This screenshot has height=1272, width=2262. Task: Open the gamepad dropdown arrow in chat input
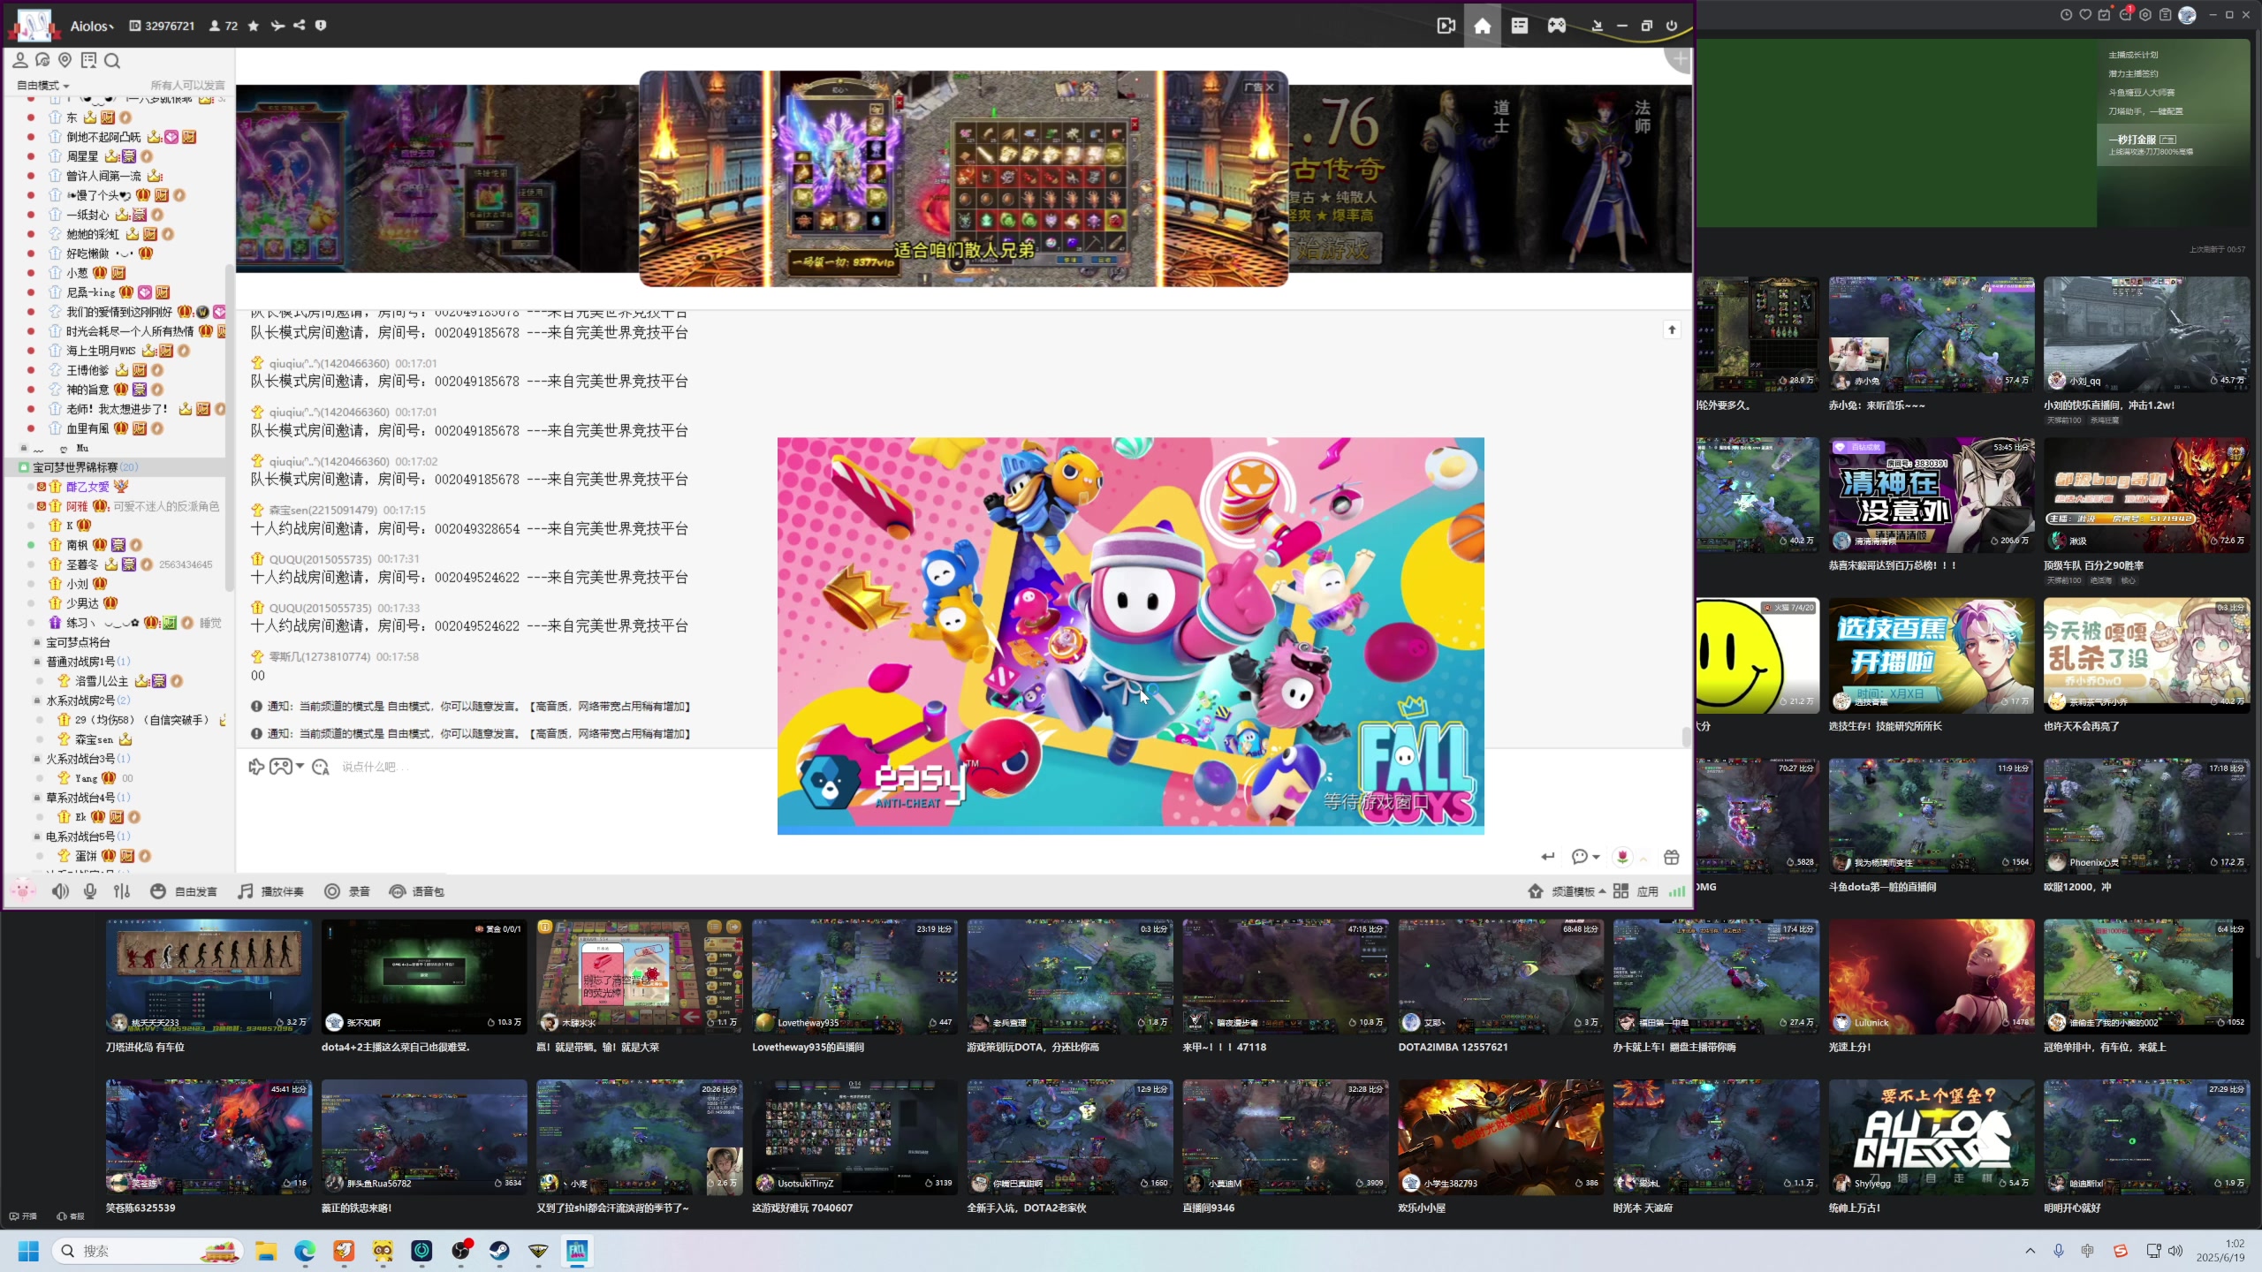coord(300,766)
